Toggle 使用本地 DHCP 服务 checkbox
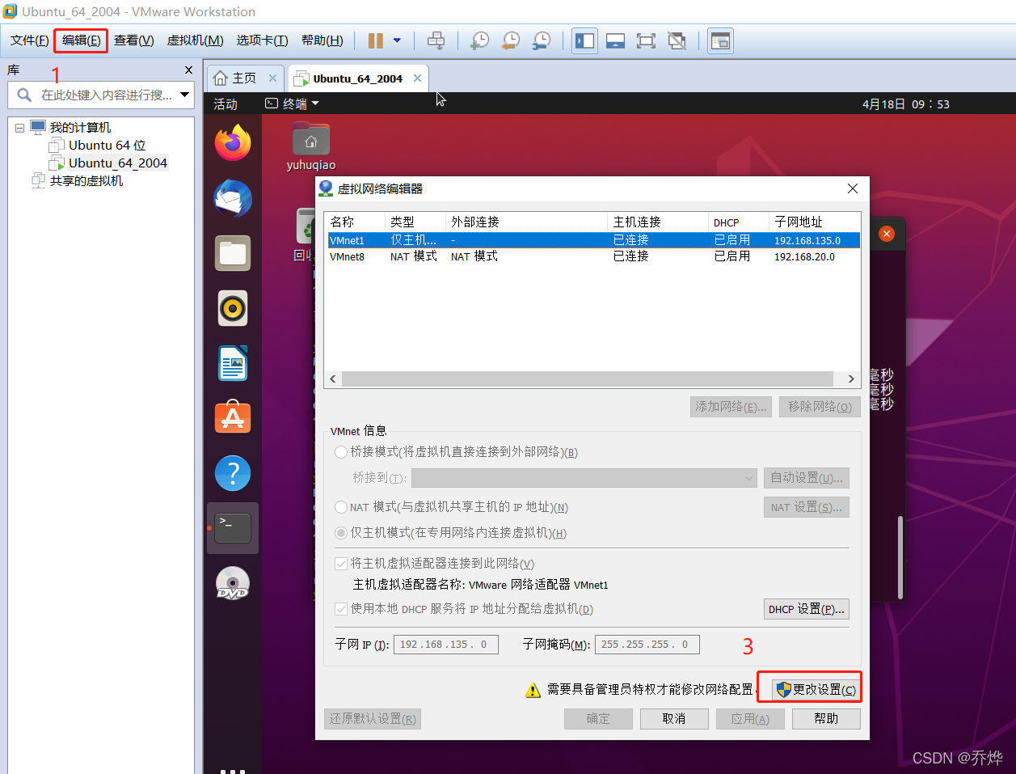The width and height of the screenshot is (1016, 774). click(341, 609)
